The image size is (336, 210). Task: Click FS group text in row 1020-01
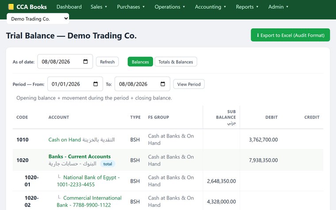[171, 181]
